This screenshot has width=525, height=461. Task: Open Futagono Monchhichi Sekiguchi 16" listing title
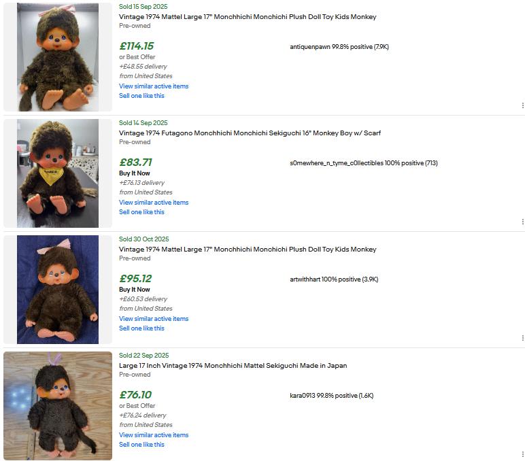point(250,133)
